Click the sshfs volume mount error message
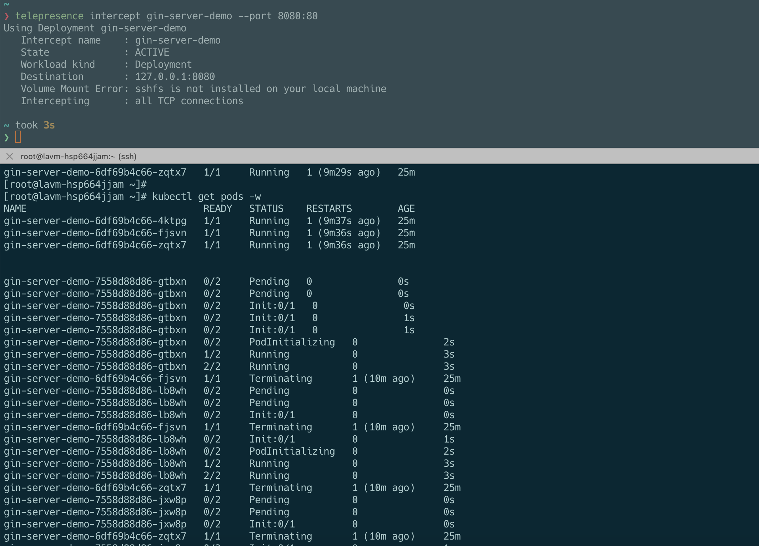 tap(260, 89)
